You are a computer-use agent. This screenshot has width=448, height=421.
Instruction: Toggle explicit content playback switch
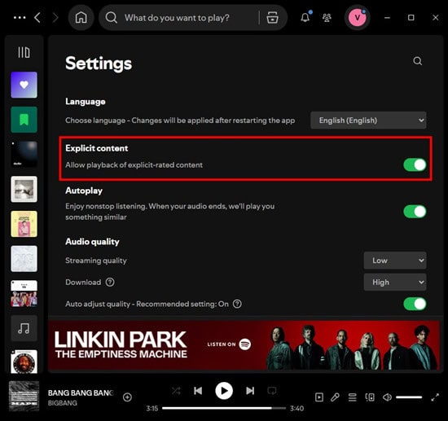pos(415,164)
